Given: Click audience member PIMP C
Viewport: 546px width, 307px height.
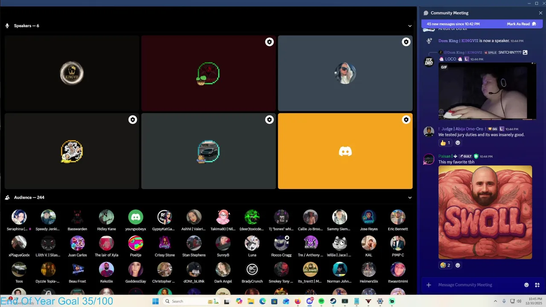Looking at the screenshot, I should pos(398,246).
